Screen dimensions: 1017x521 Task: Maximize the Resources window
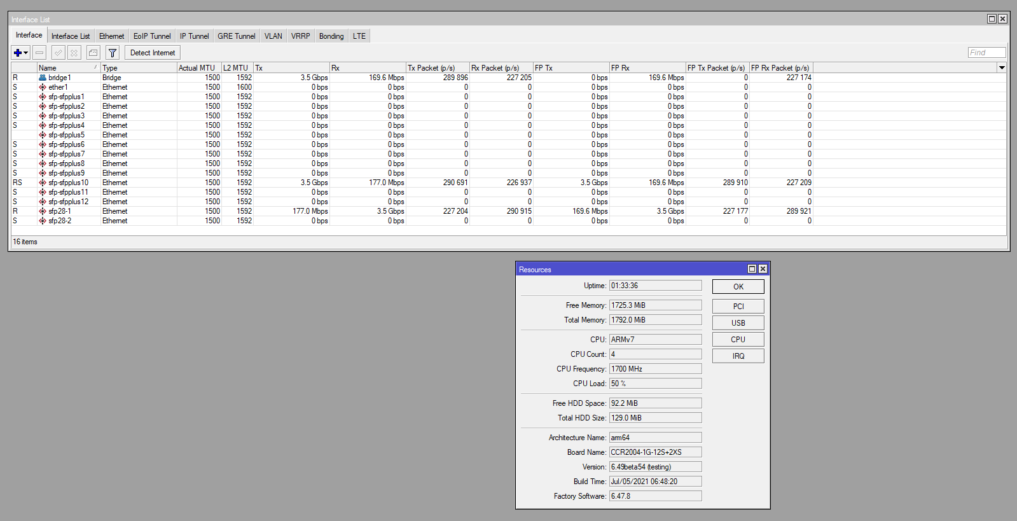click(752, 269)
